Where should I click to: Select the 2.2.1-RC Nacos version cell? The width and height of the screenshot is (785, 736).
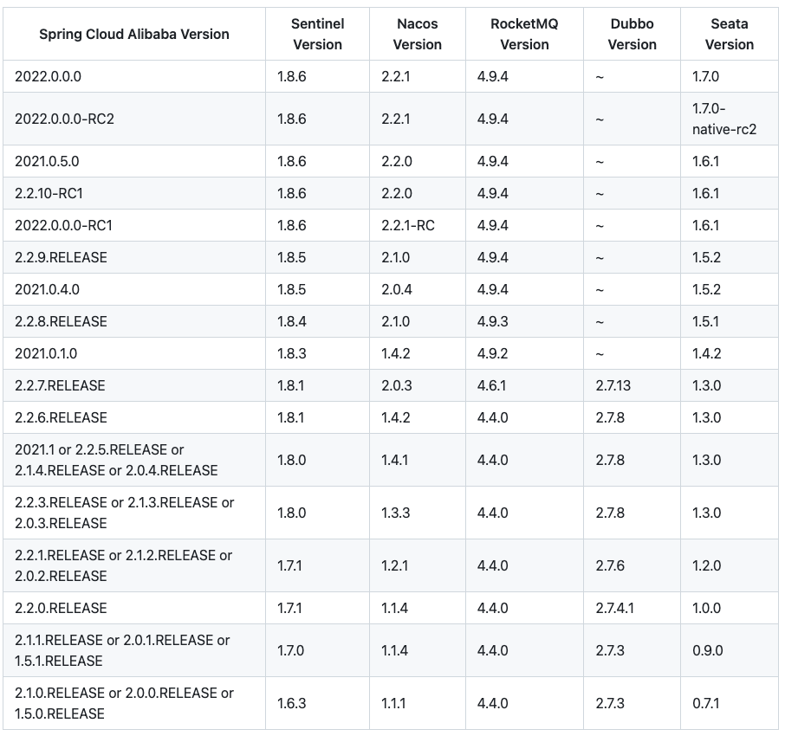pos(407,225)
